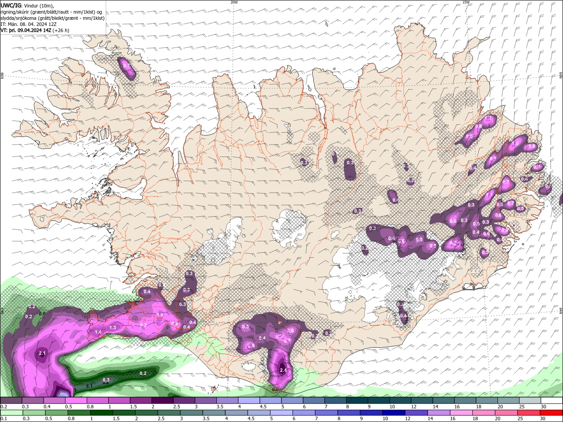Click the snow legend swatch between 8 and 9
The image size is (563, 422).
click(x=356, y=400)
